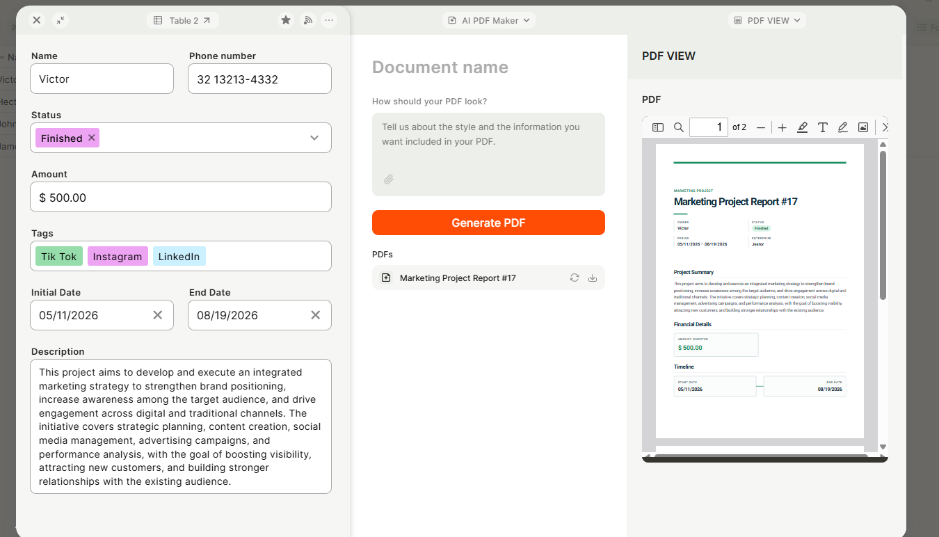
Task: Collapse the record view with the arrows icon
Action: (x=61, y=20)
